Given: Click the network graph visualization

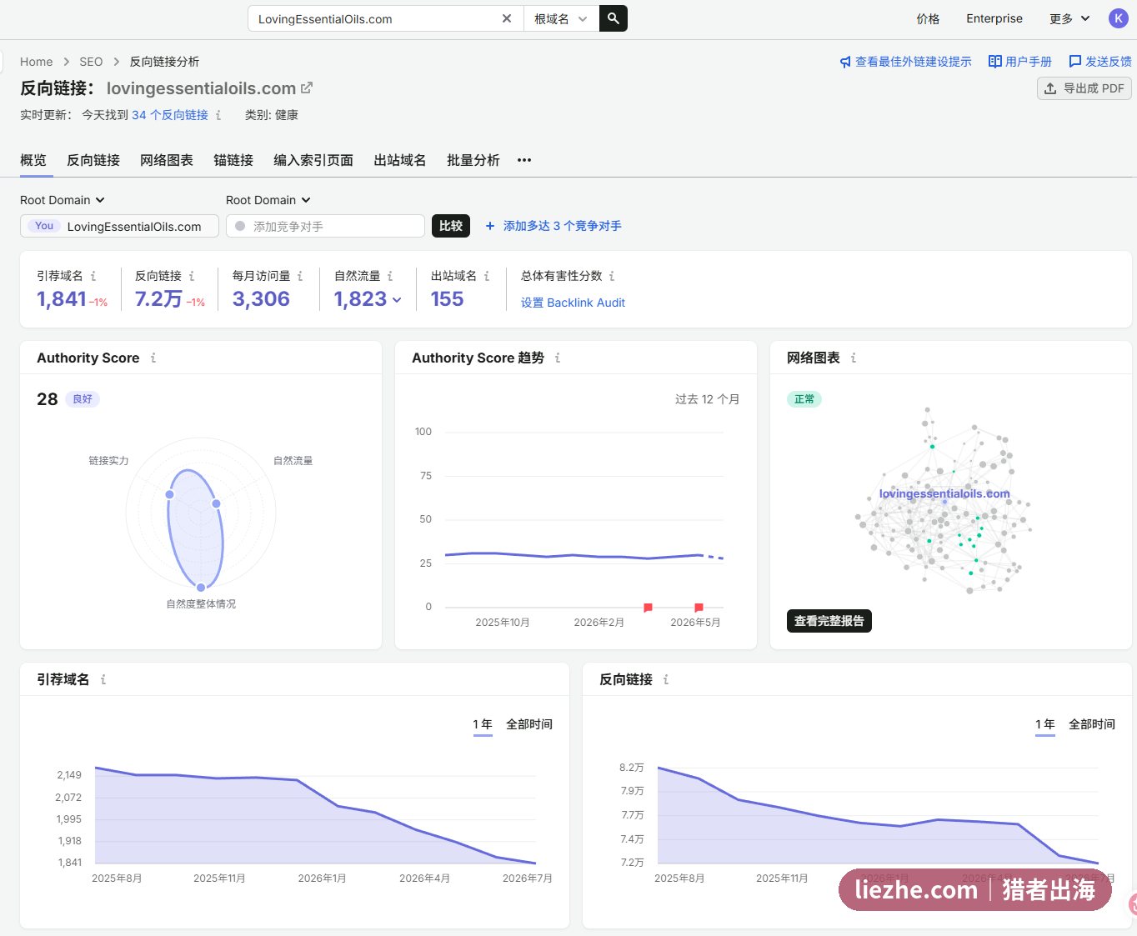Looking at the screenshot, I should tap(944, 500).
